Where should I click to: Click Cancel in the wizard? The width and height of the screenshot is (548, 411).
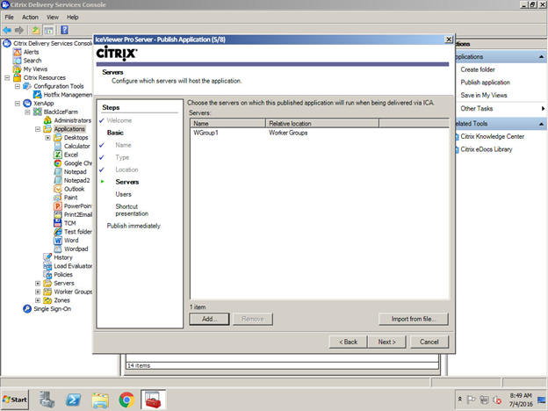tap(429, 342)
